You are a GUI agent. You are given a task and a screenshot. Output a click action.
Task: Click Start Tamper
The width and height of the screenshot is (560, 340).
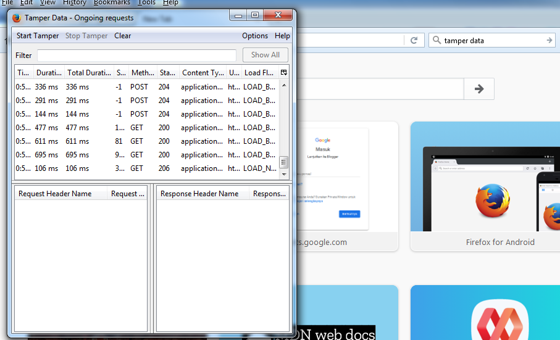[38, 36]
